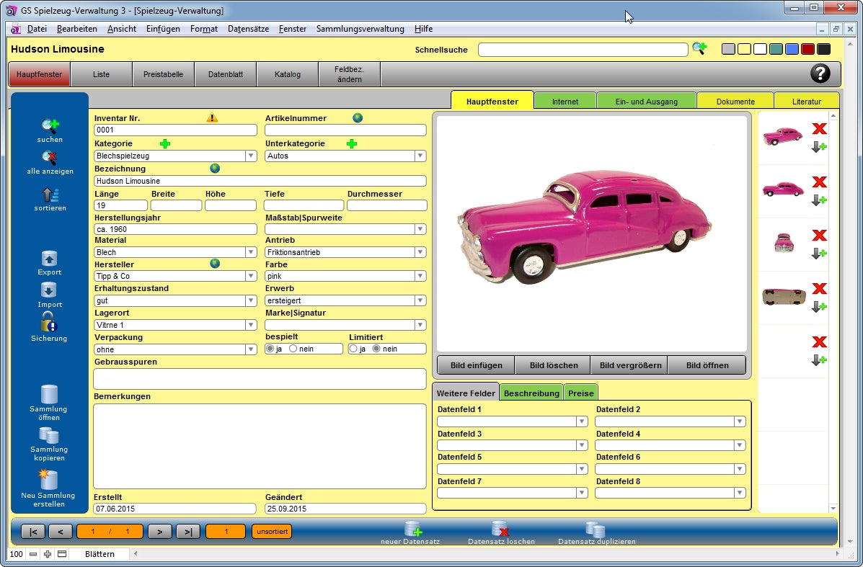The width and height of the screenshot is (863, 567).
Task: Click the alle anzeigen icon
Action: [50, 158]
